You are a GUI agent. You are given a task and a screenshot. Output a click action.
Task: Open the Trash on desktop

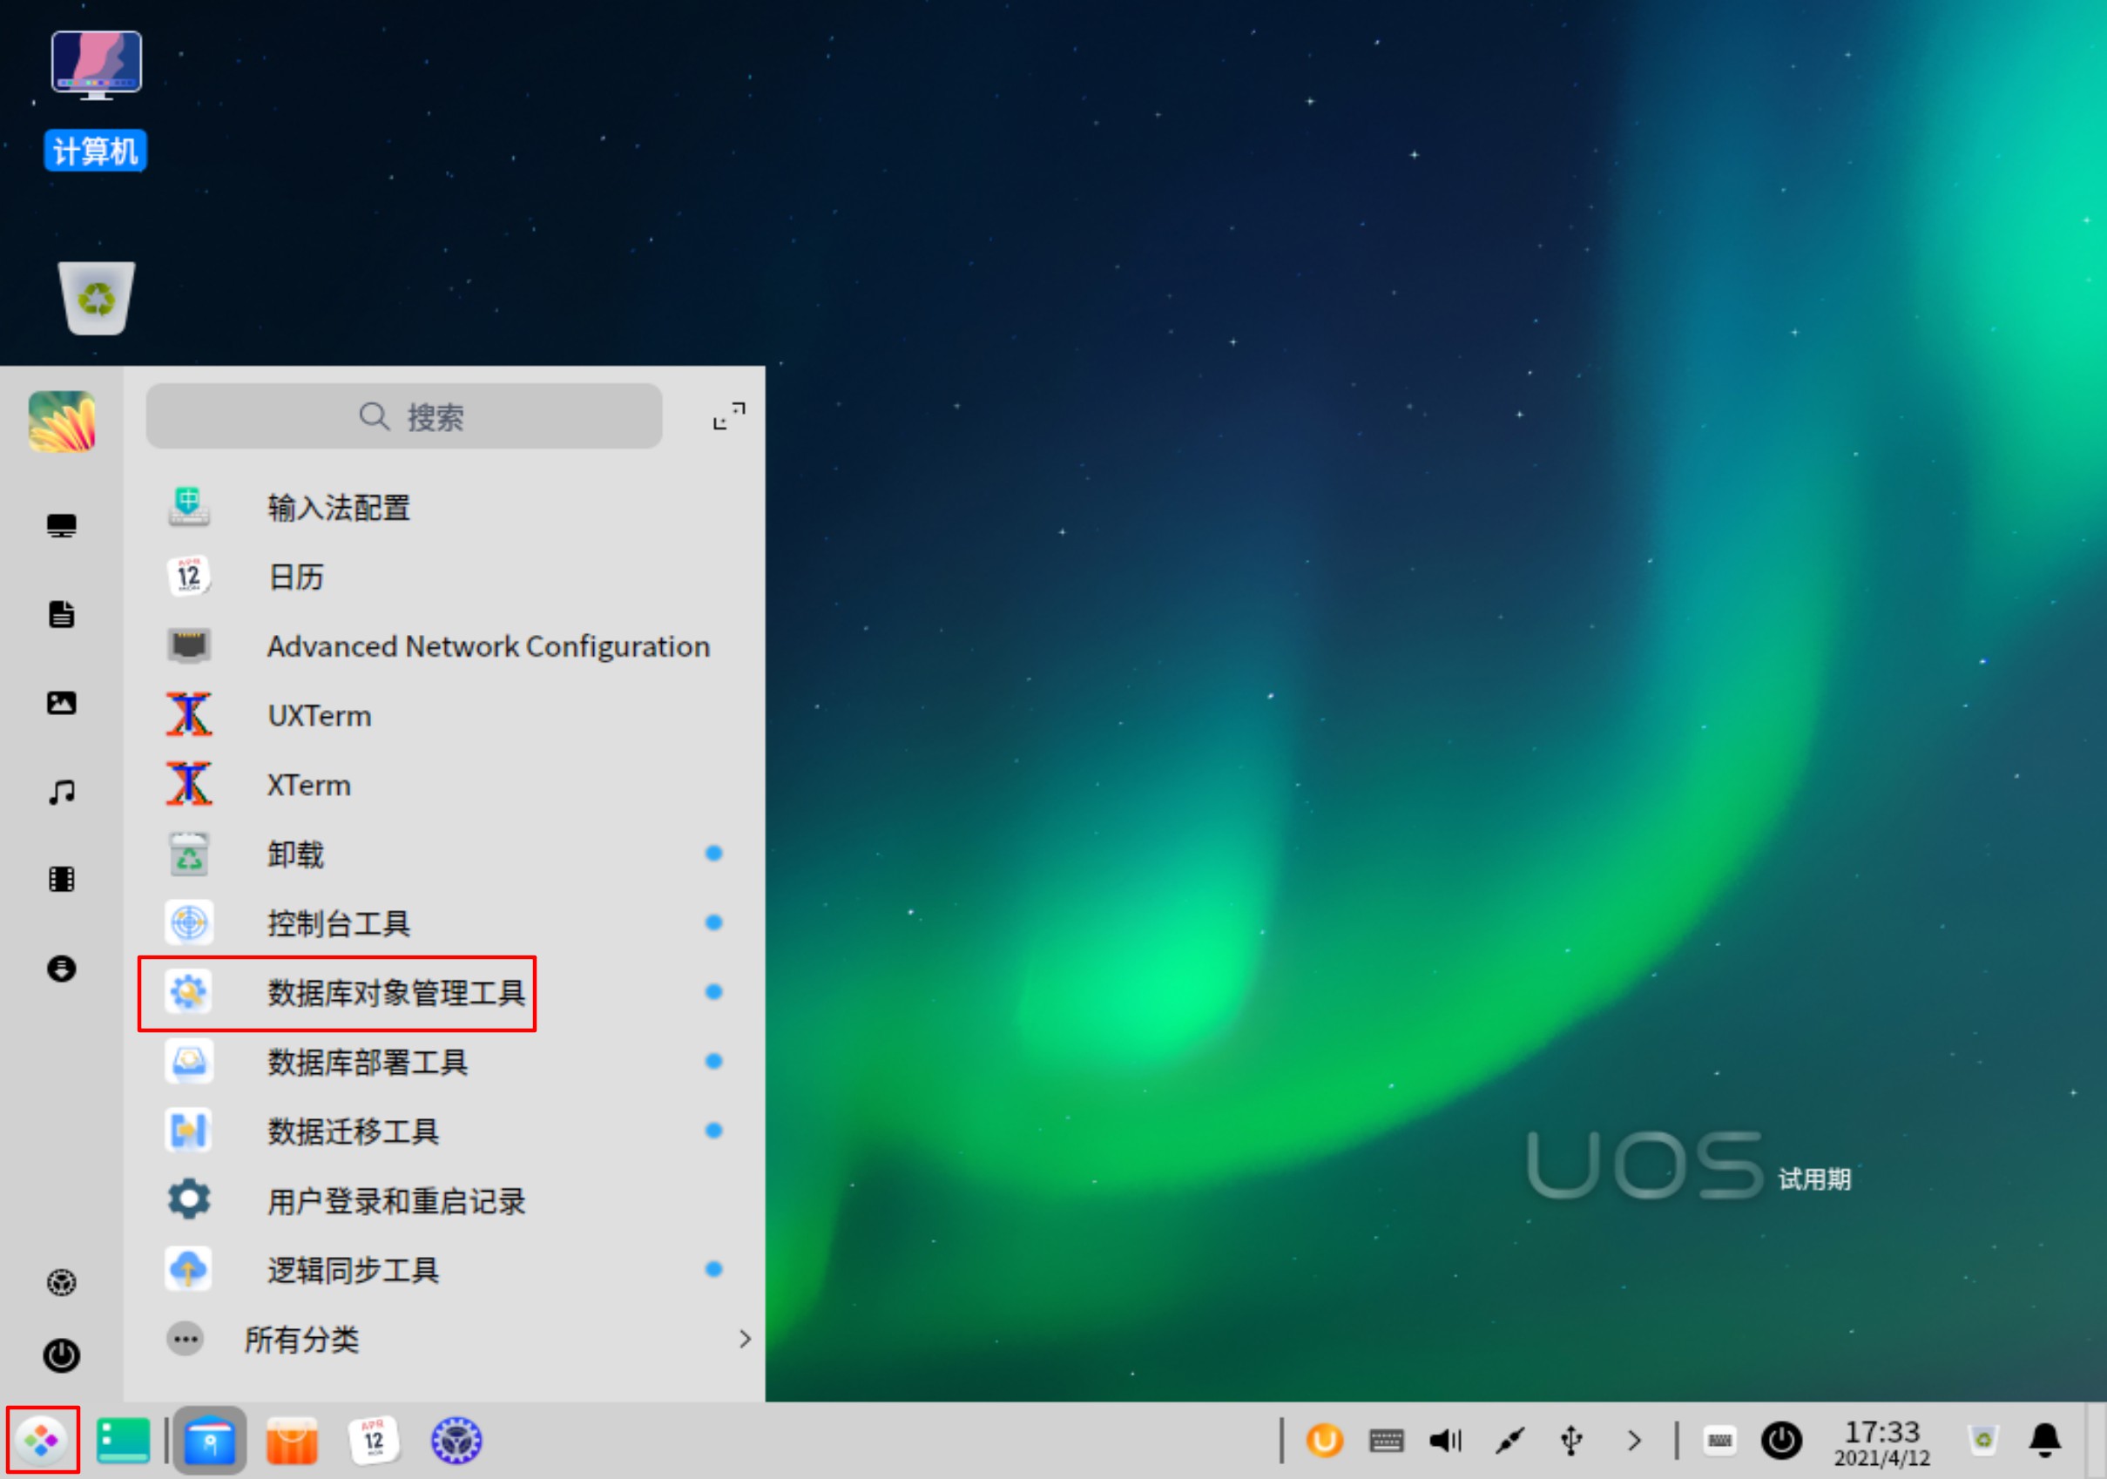[x=96, y=298]
